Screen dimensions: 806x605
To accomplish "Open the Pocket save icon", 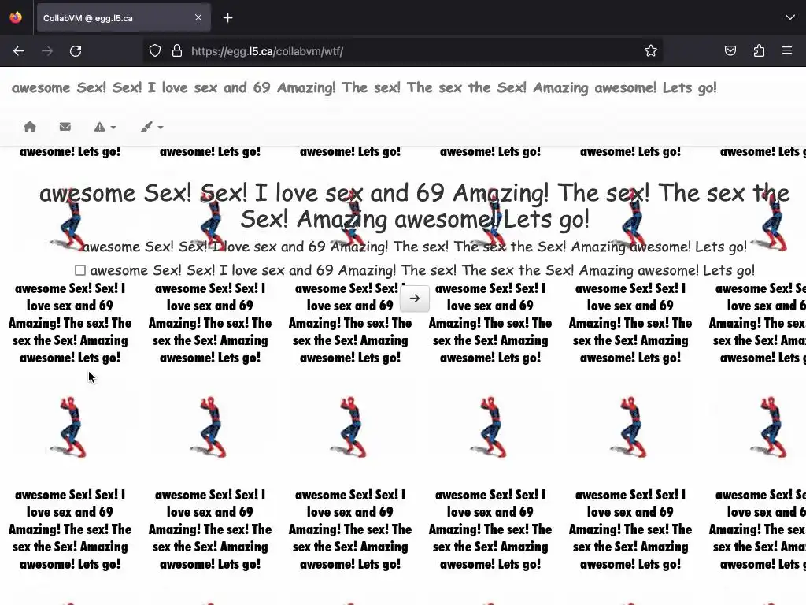I will (x=730, y=51).
